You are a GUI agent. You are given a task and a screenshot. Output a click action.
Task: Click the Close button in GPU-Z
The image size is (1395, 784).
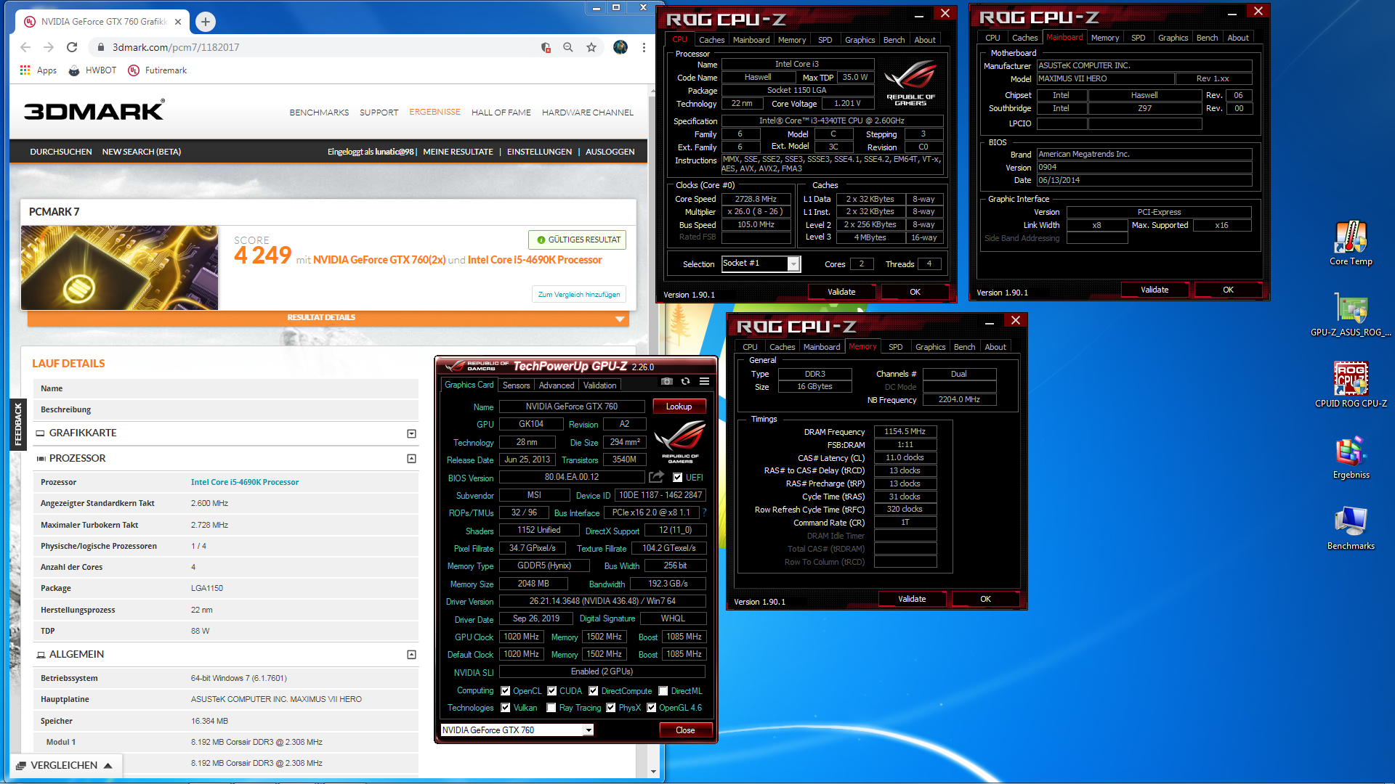point(685,730)
